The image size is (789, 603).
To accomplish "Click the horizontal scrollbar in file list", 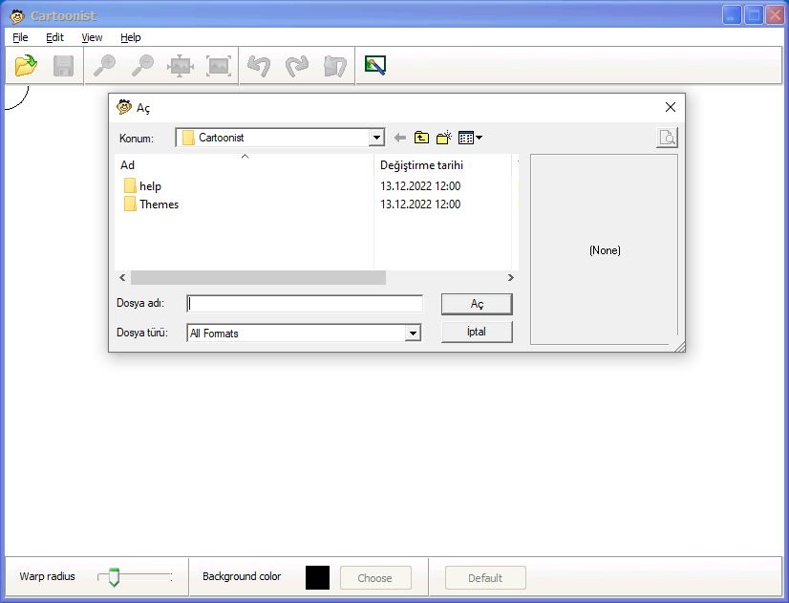I will click(258, 277).
